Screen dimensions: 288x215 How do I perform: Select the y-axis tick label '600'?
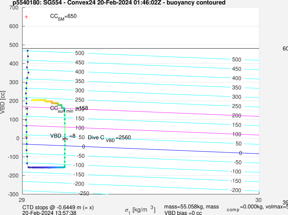click(x=14, y=26)
